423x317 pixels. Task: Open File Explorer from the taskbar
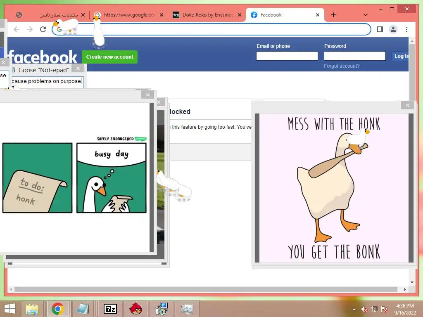32,309
